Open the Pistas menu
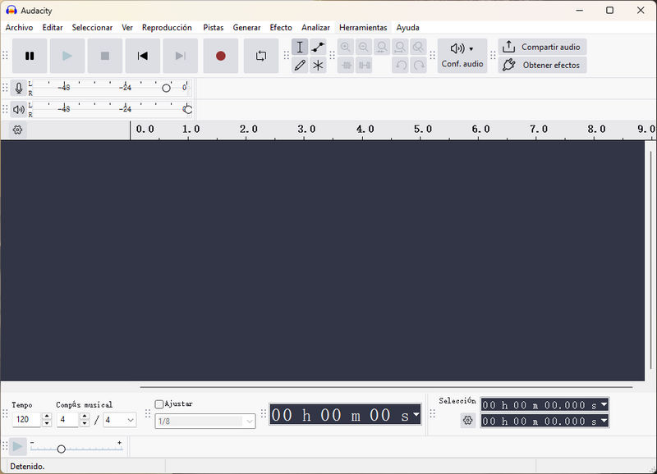 point(214,28)
